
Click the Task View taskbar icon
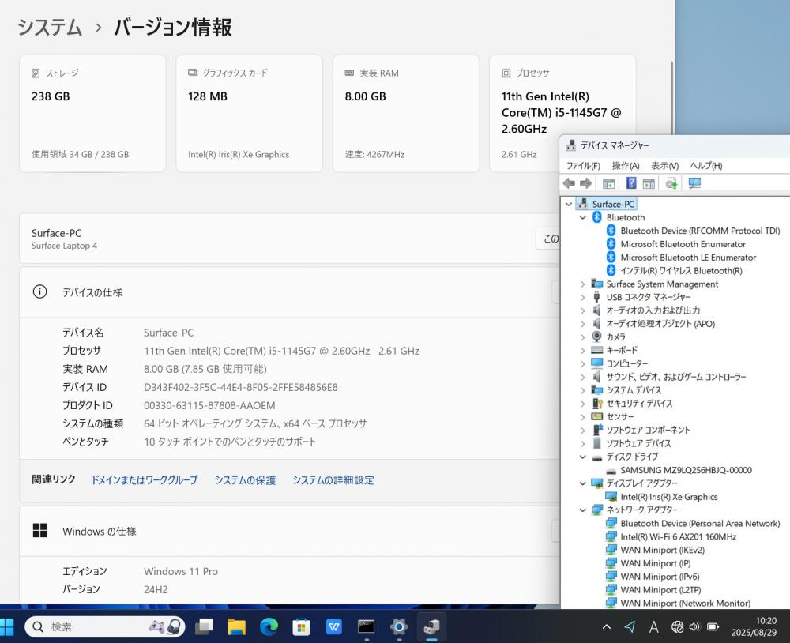204,626
